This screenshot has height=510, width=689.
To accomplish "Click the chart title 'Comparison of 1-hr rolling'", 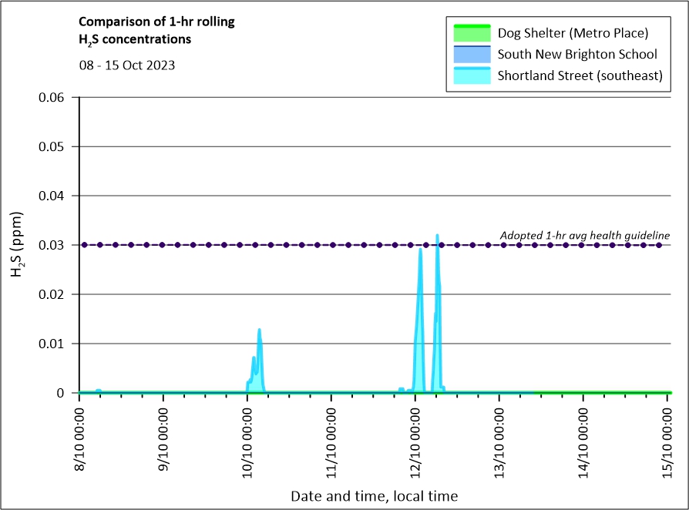I will click(x=156, y=22).
